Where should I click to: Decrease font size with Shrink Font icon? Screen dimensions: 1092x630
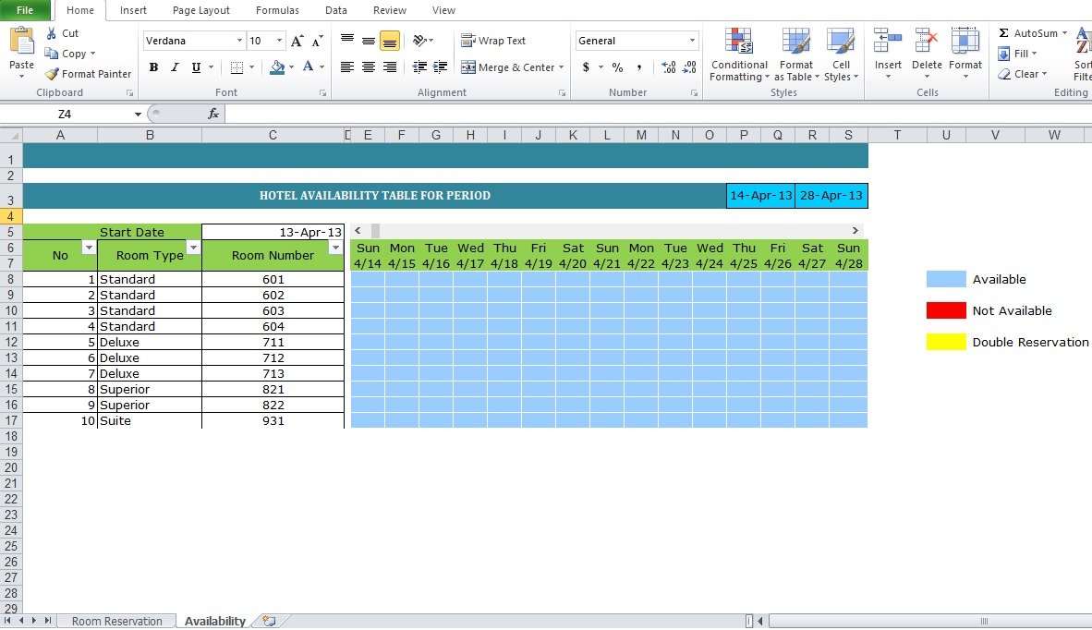[317, 41]
